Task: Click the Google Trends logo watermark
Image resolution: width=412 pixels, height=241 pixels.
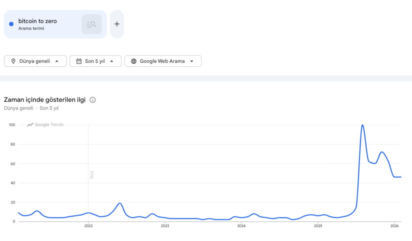Action: point(45,125)
